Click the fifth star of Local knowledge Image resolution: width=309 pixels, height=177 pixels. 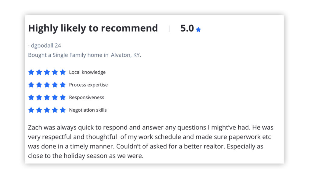pyautogui.click(x=63, y=72)
